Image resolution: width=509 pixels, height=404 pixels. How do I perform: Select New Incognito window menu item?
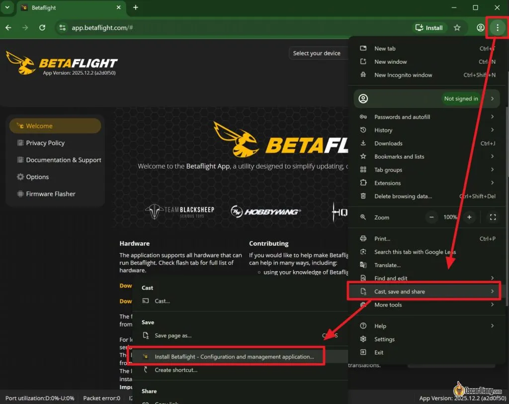pos(403,75)
